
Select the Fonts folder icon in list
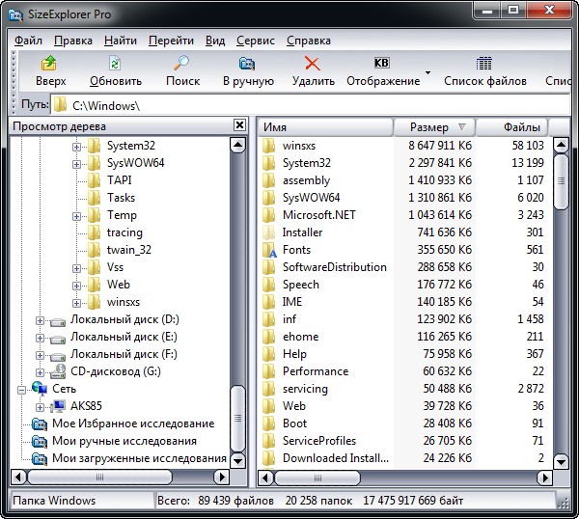point(269,250)
